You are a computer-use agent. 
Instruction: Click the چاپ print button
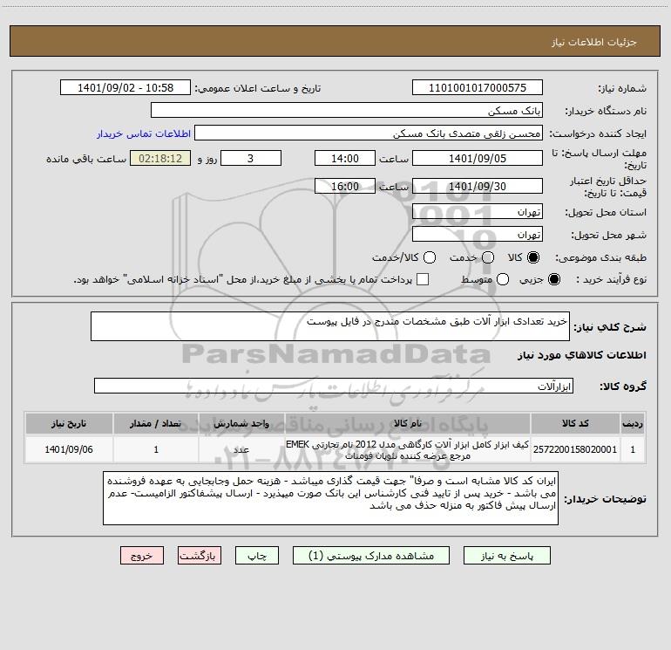[x=257, y=556]
